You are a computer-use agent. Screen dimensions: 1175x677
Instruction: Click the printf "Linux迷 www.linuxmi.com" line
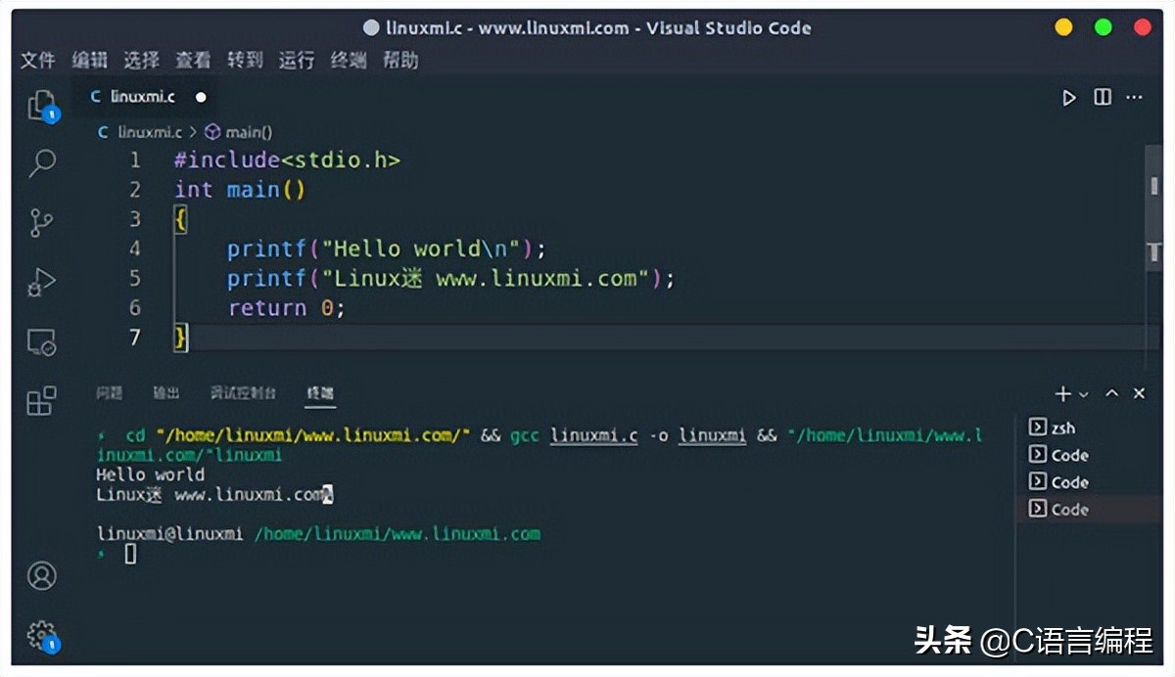pos(451,279)
